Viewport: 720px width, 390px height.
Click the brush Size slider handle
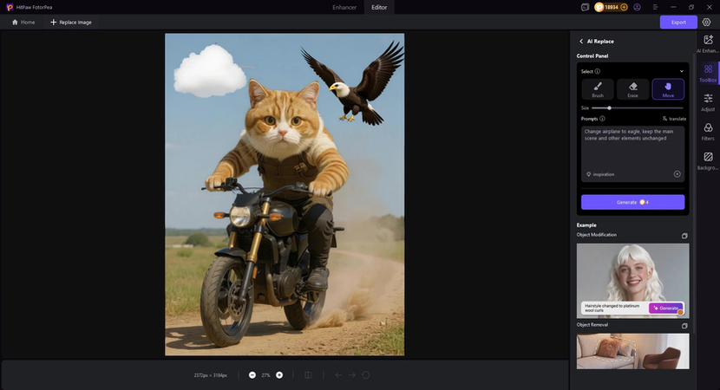[x=609, y=107]
